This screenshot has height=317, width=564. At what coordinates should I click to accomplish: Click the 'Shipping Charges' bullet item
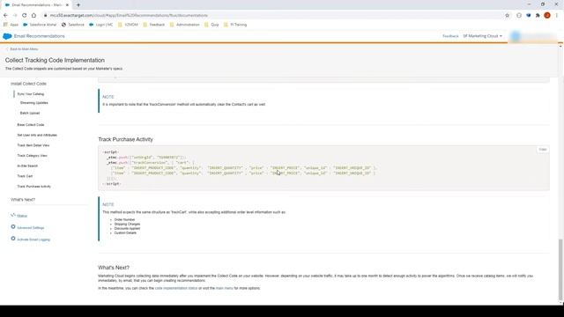[127, 224]
